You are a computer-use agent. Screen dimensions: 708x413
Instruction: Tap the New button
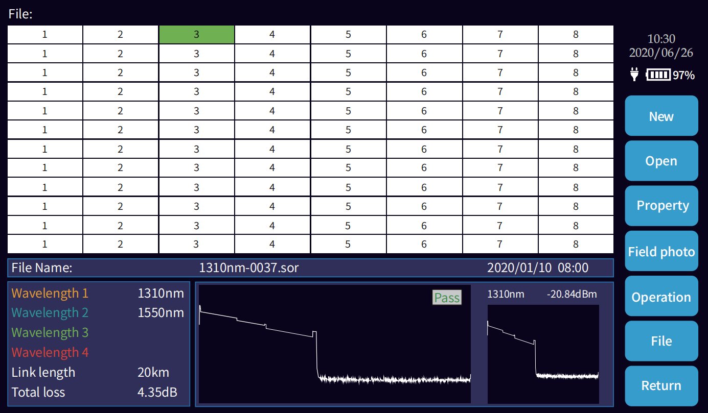click(661, 116)
